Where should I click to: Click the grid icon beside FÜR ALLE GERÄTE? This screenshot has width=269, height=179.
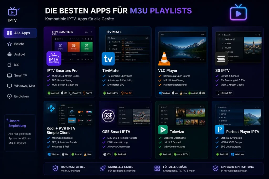(x=157, y=169)
